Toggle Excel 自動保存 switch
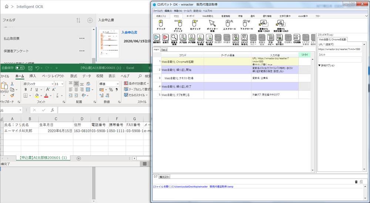Viewport: 370px width, 203px height. (x=20, y=68)
